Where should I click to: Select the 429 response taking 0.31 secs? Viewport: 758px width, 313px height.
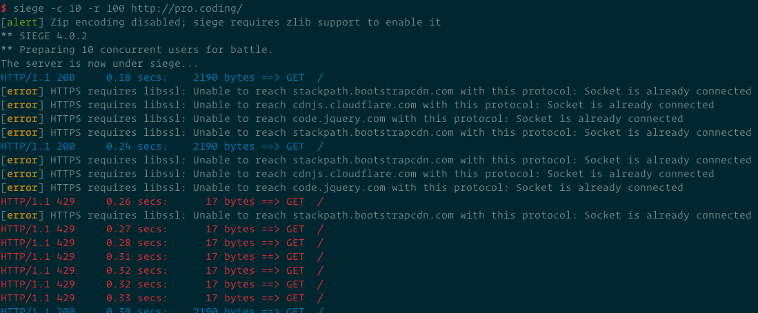coord(163,256)
